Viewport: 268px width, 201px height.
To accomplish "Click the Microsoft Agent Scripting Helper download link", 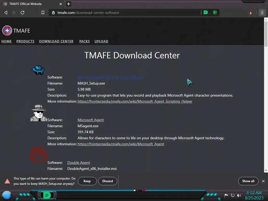I will click(x=111, y=77).
